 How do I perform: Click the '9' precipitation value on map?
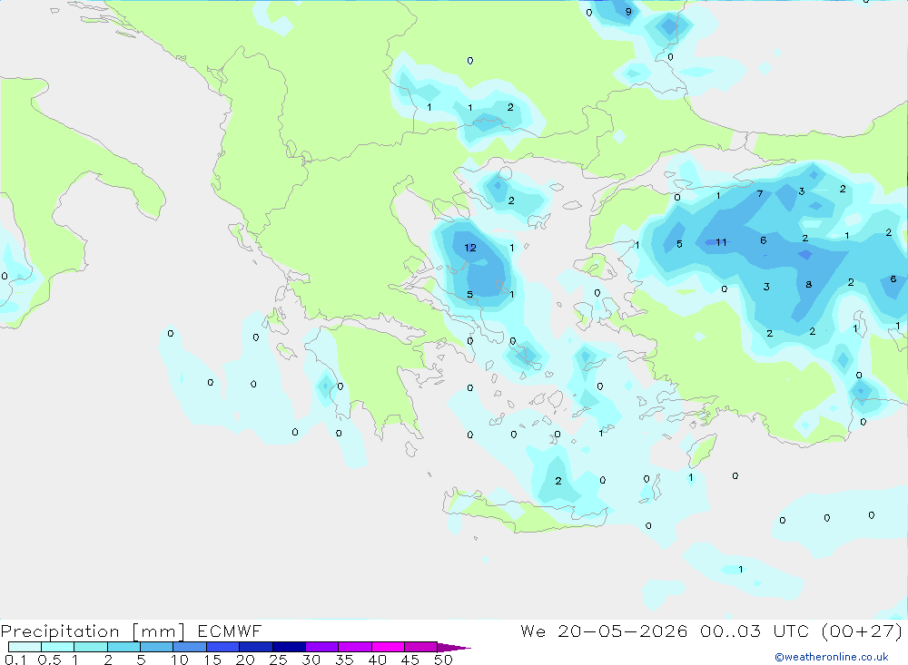click(x=628, y=11)
